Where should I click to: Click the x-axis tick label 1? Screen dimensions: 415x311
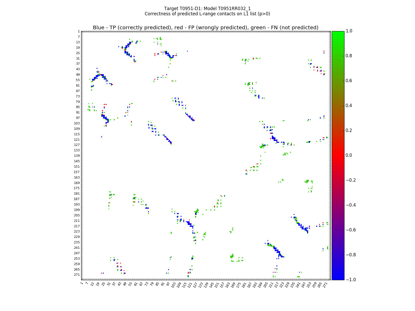coord(82,283)
